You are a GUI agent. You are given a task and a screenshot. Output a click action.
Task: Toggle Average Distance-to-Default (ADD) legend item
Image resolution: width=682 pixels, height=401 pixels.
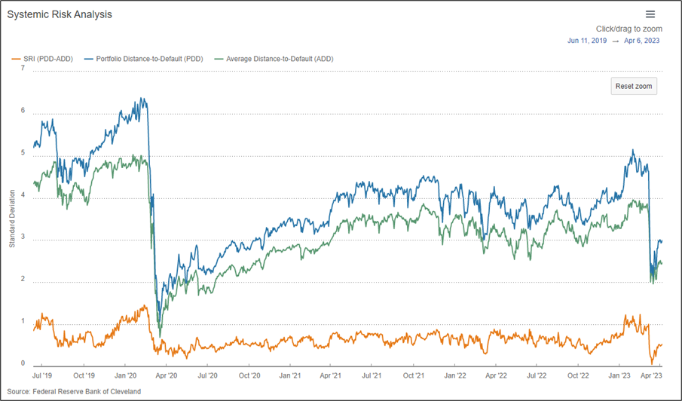coord(280,58)
